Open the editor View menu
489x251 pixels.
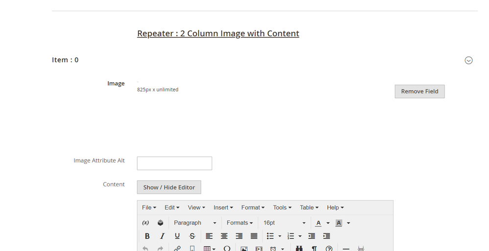(196, 207)
